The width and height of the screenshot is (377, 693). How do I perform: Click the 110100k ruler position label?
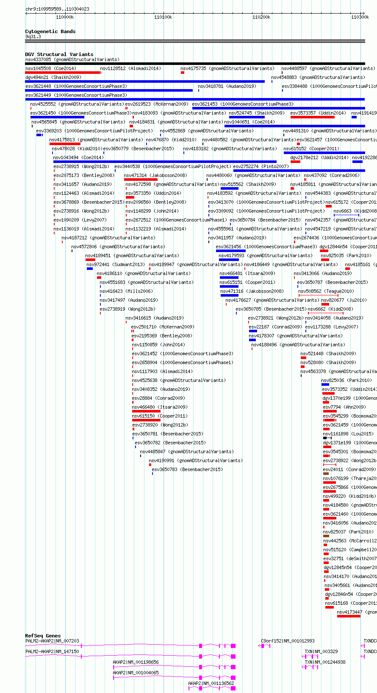(163, 17)
